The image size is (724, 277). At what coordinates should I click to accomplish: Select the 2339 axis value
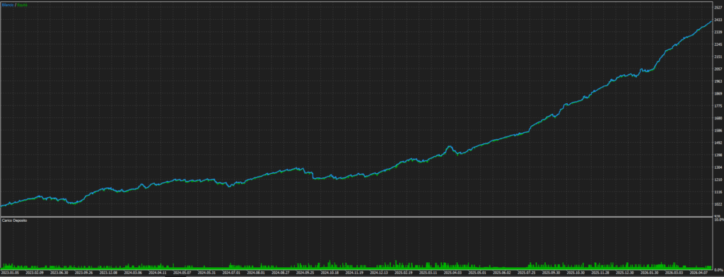coord(718,33)
